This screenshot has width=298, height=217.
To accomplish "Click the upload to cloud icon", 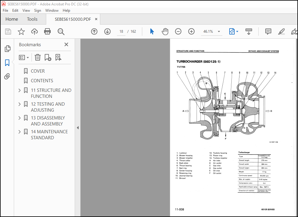I will click(x=35, y=31).
